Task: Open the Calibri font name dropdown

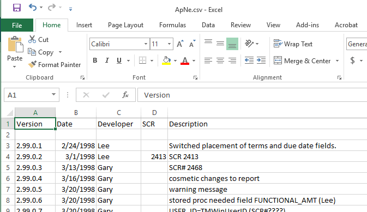Action: (x=146, y=44)
